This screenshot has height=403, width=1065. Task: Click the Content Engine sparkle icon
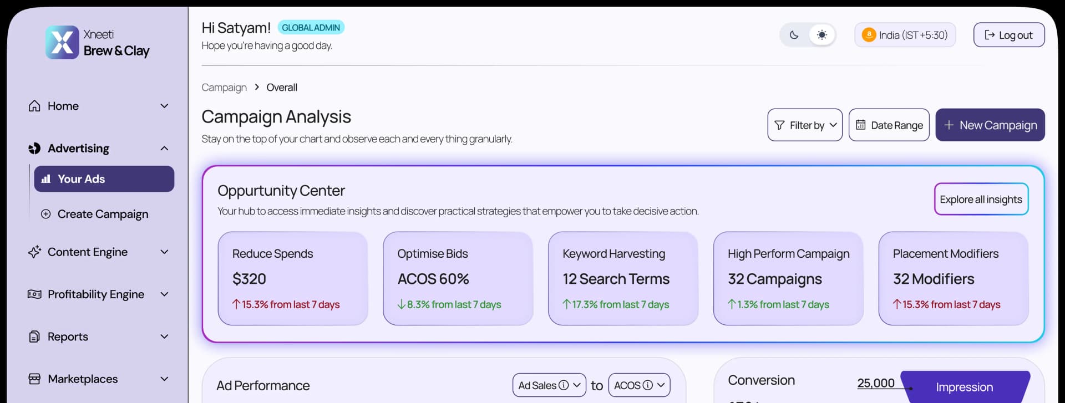click(34, 252)
